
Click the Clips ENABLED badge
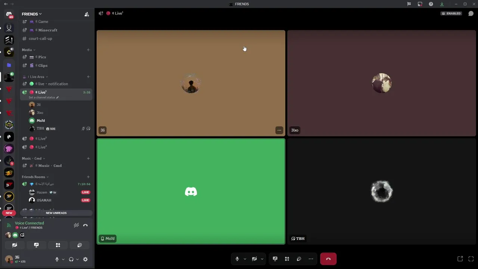[451, 13]
